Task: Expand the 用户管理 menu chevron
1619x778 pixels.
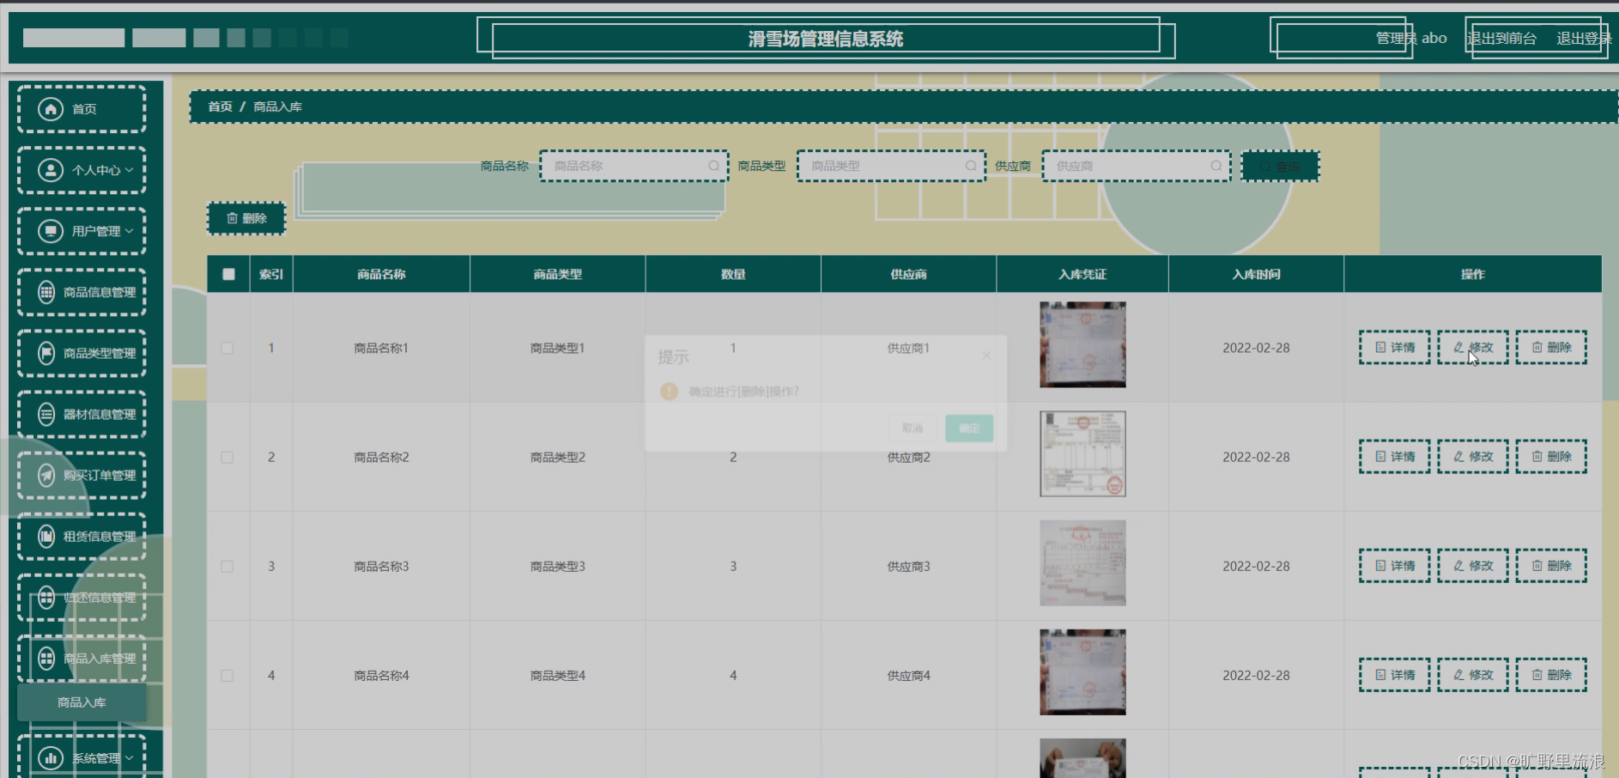Action: tap(130, 231)
